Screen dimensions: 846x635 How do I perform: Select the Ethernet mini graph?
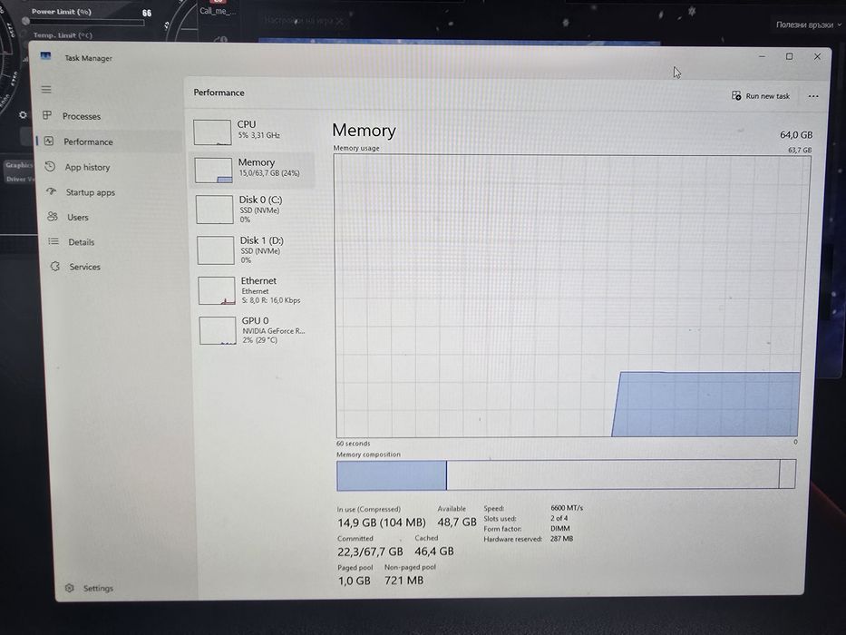coord(217,290)
